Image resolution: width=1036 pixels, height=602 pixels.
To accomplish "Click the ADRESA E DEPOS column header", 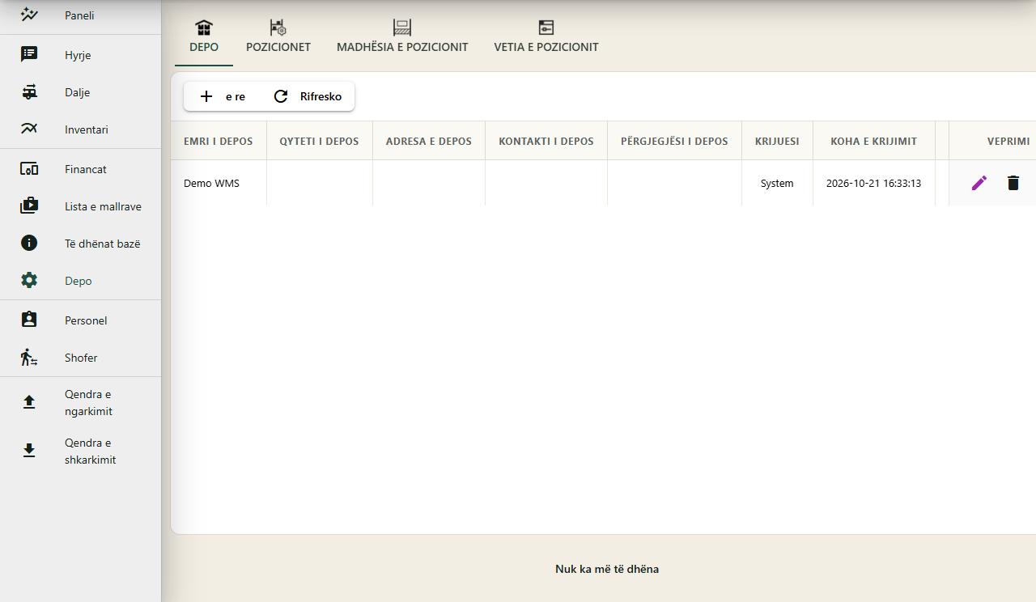I will (x=429, y=141).
